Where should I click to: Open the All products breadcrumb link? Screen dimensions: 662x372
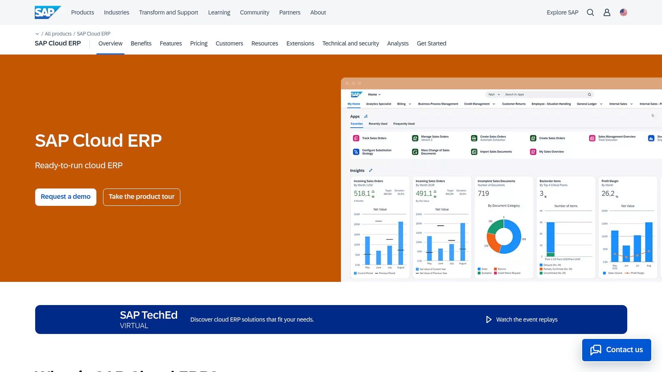pyautogui.click(x=58, y=33)
